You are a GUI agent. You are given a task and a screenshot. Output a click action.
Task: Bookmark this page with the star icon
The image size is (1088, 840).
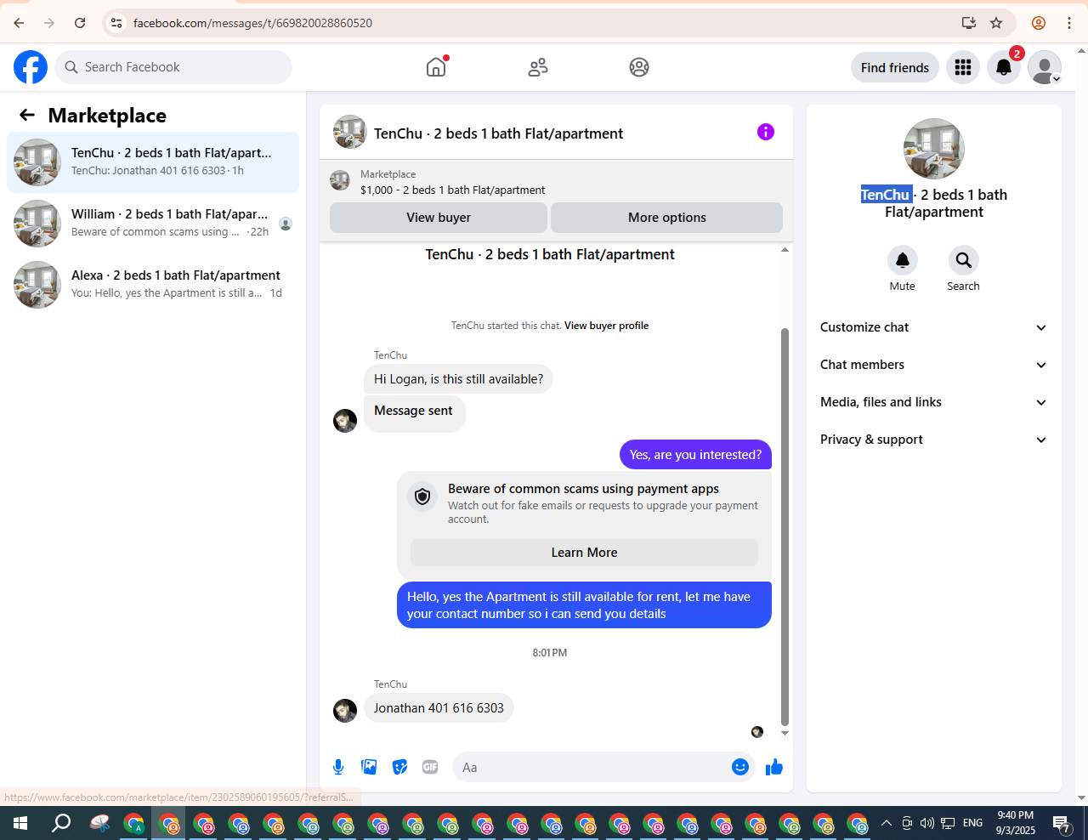[x=996, y=23]
